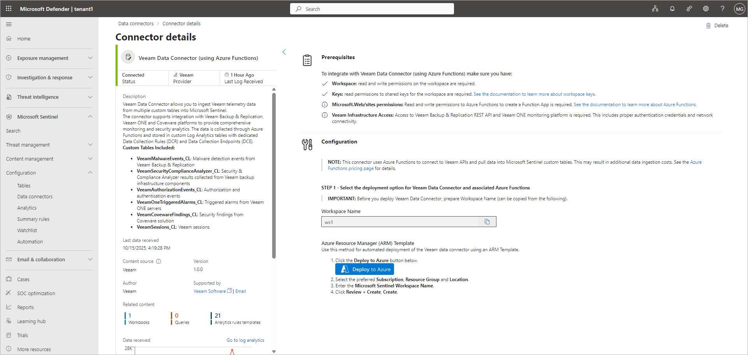Open Automation in sidebar
748x355 pixels.
(x=30, y=242)
